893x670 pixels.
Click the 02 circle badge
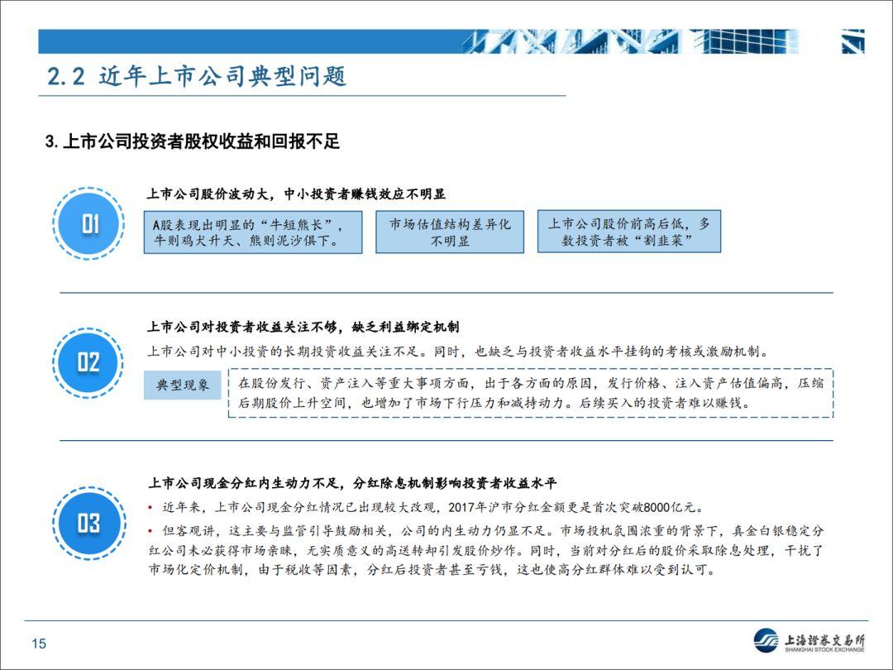(88, 363)
